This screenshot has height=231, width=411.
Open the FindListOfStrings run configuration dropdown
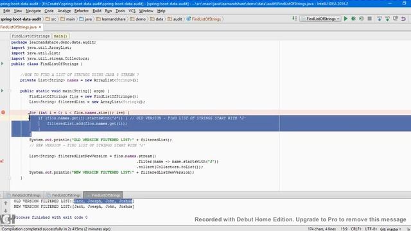click(x=320, y=19)
